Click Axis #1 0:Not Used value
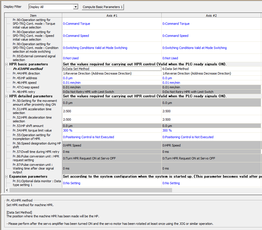Viewport: 262px width, 230px height. 112,58
